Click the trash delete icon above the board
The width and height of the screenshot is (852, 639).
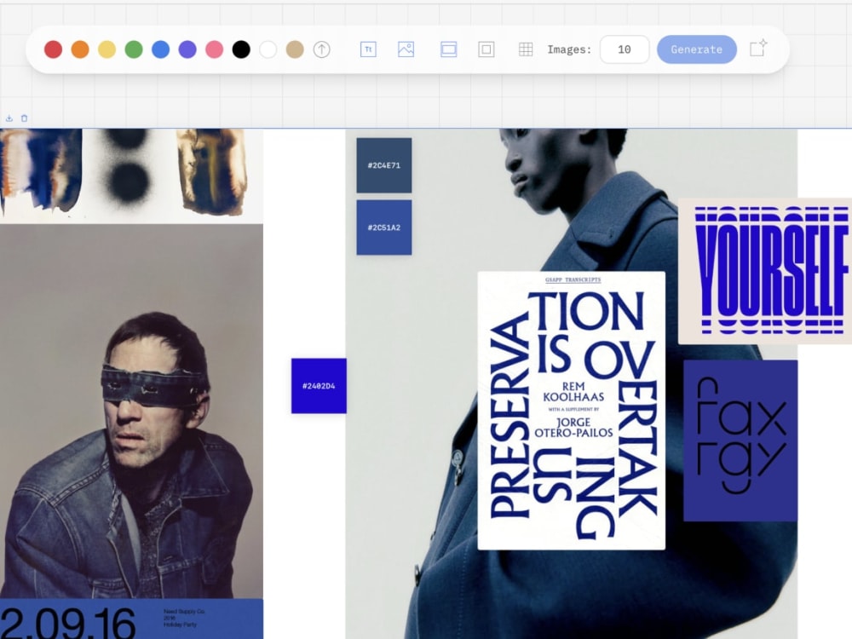point(24,118)
